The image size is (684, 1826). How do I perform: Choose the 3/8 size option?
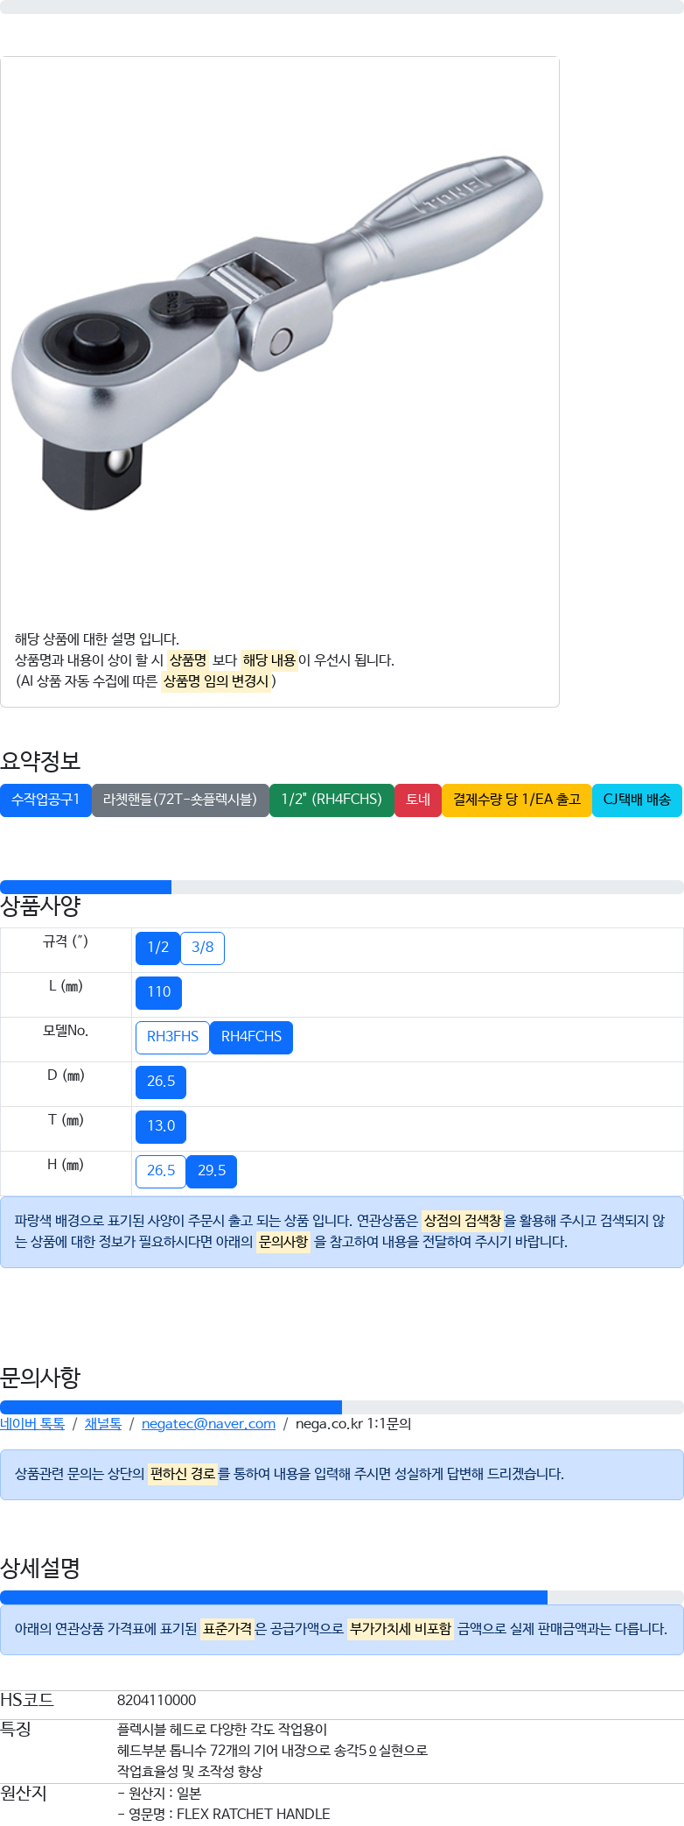click(203, 948)
